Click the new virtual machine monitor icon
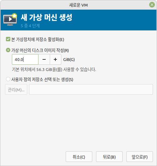The image size is (157, 166). click(10, 19)
